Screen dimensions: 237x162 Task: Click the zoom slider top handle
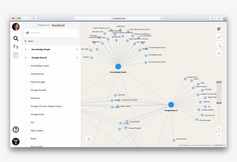(219, 82)
